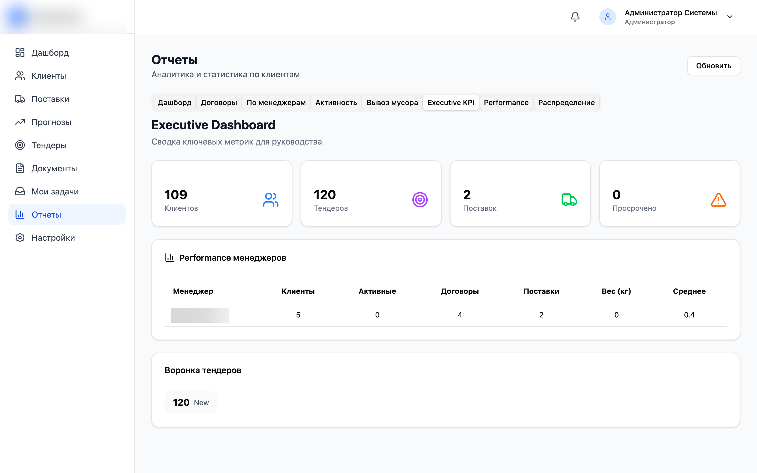Click the 120 Тендеров card value

point(325,194)
